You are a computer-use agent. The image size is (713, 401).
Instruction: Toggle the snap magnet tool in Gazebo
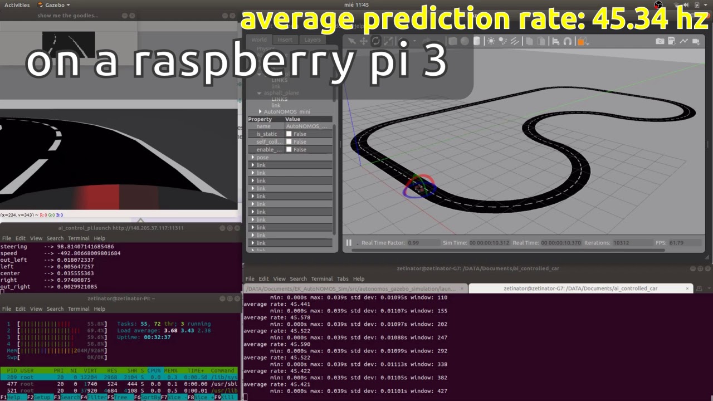coord(568,41)
